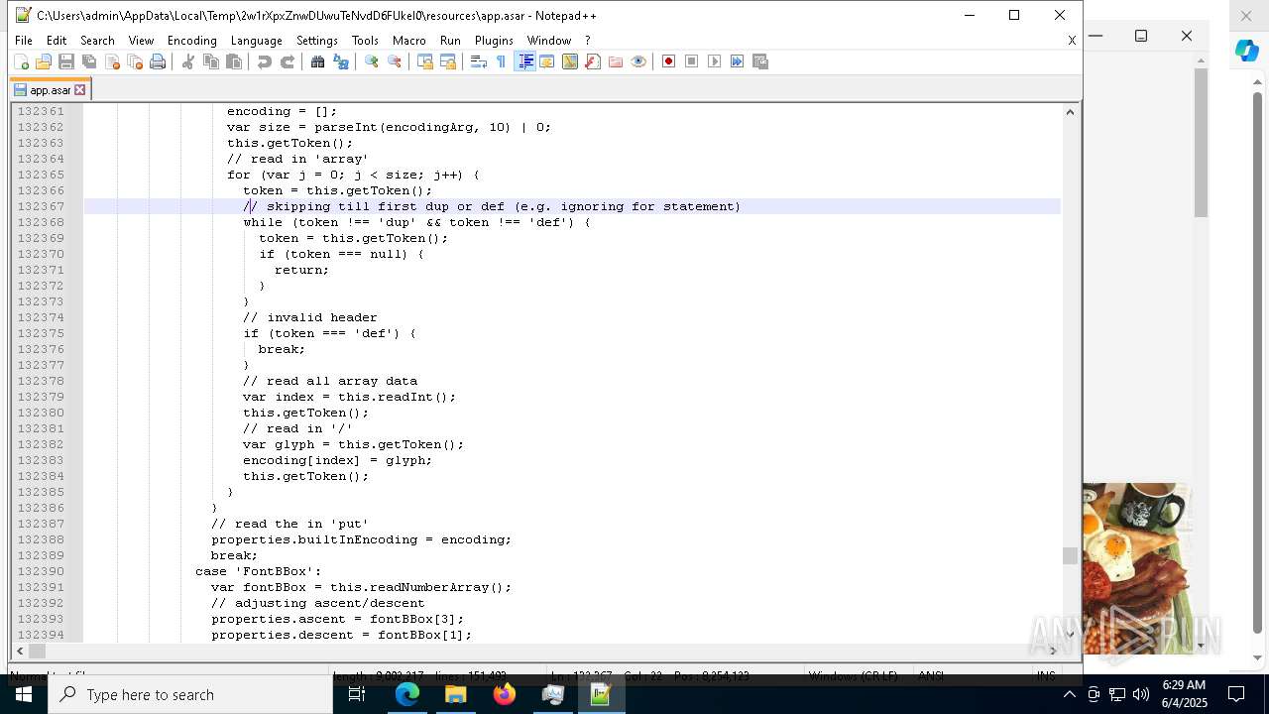Viewport: 1269px width, 714px height.
Task: Save the document using the Save icon
Action: (66, 61)
